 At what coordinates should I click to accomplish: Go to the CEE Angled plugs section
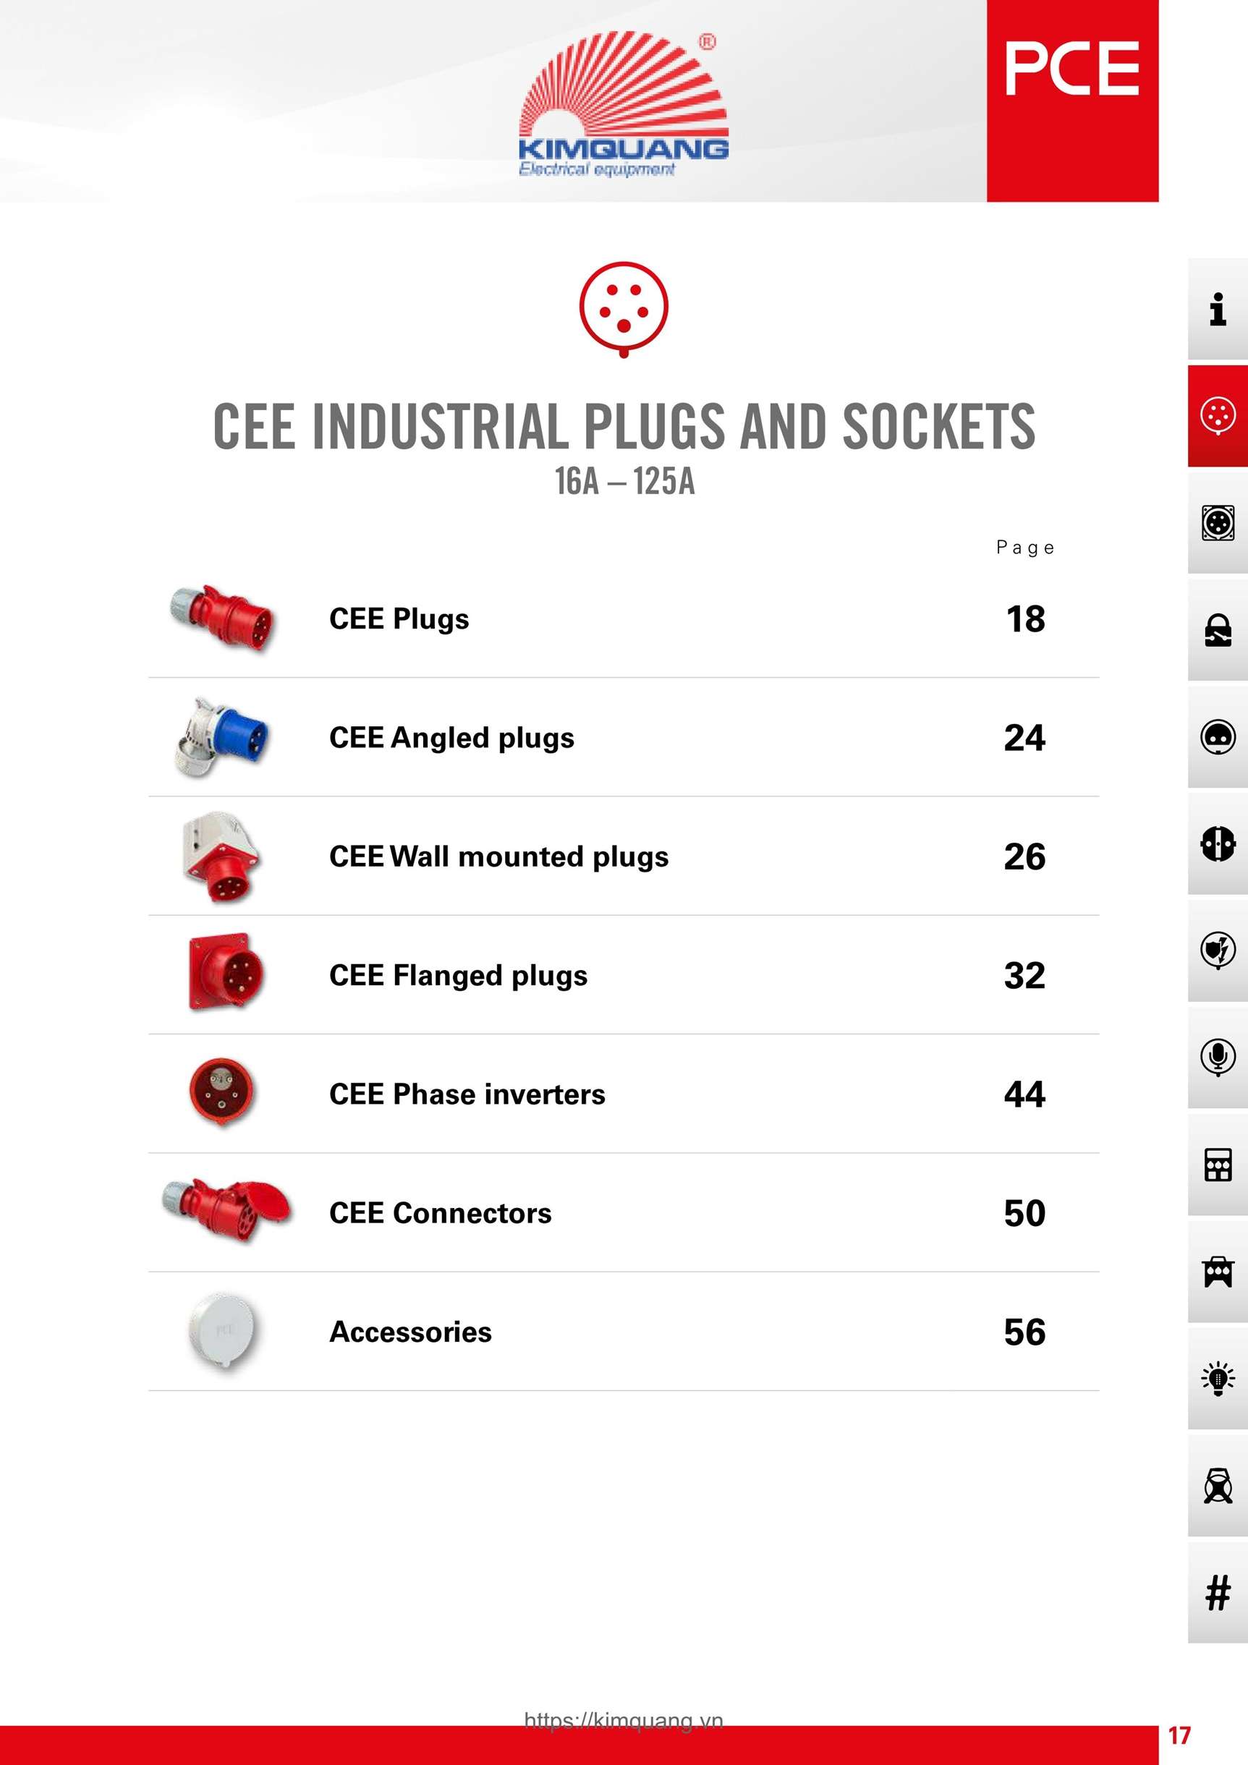(x=451, y=738)
